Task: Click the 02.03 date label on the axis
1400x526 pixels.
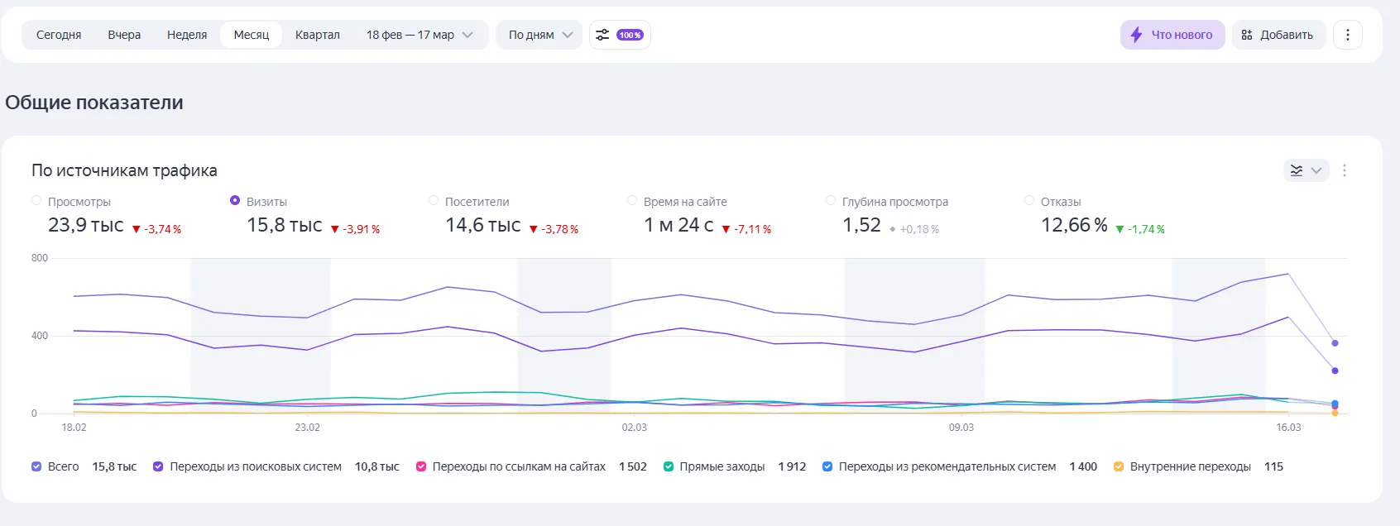Action: click(x=635, y=428)
